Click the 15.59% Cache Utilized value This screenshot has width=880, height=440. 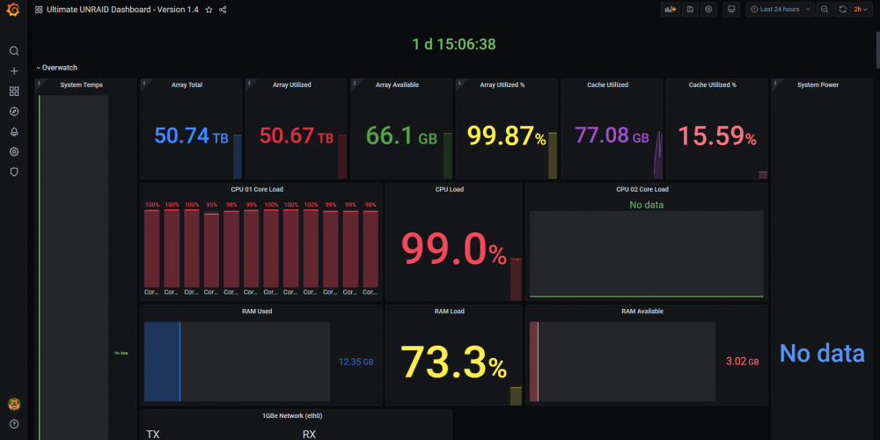(x=716, y=136)
